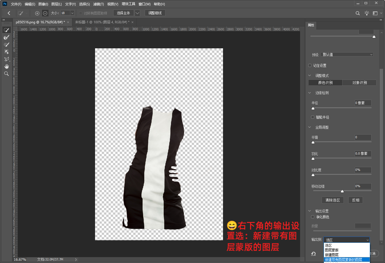This screenshot has height=263, width=385.
Task: Enable the 记住设置 checkbox
Action: [x=310, y=65]
